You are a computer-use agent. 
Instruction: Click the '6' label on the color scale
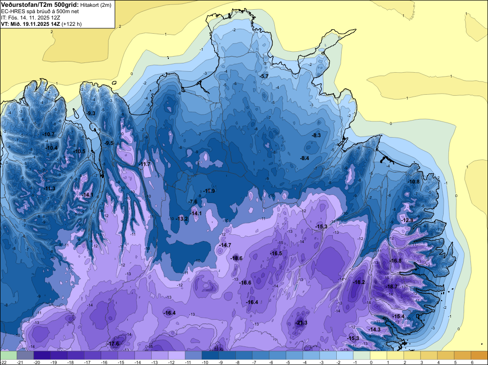coord(472,362)
